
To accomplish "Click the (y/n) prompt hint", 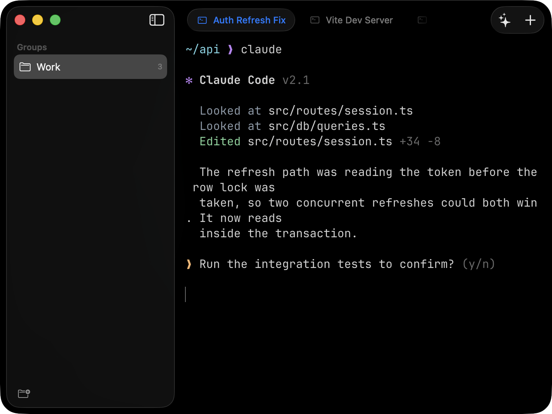I will 479,264.
